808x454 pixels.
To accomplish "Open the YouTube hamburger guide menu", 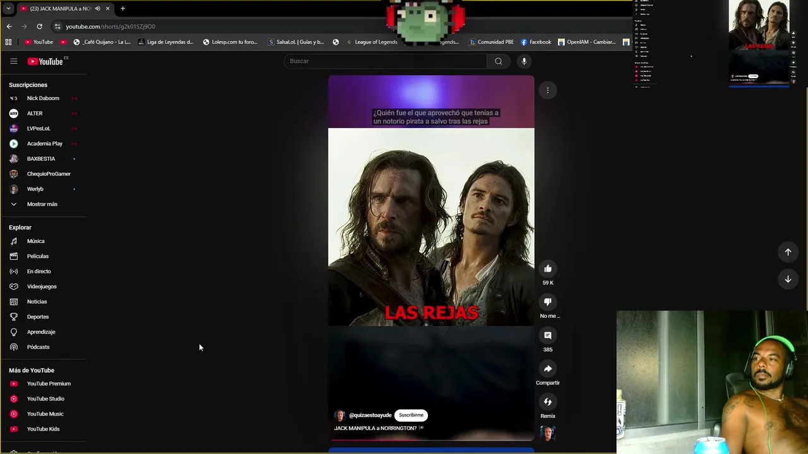I will (13, 61).
